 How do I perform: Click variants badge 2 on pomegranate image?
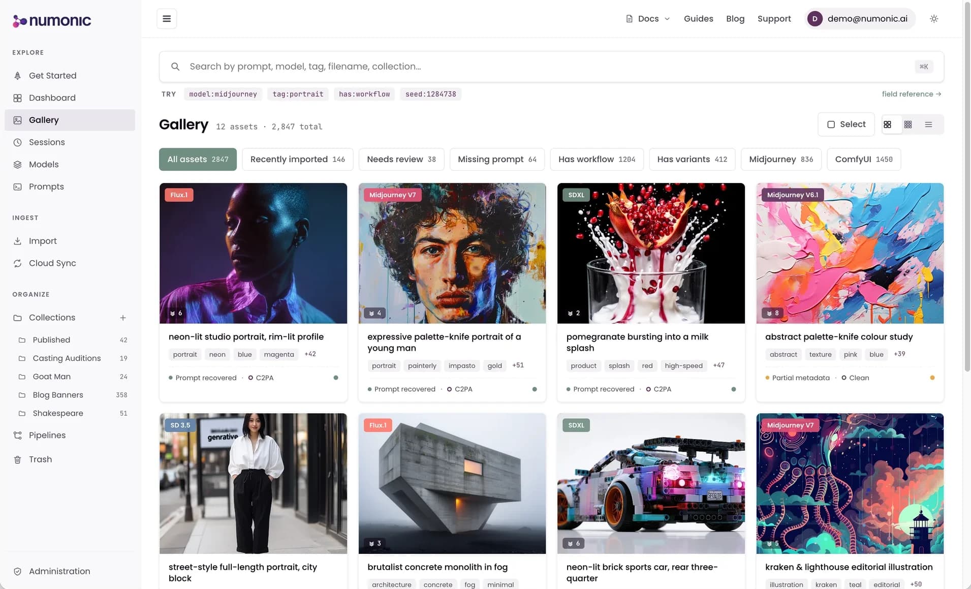(x=574, y=313)
